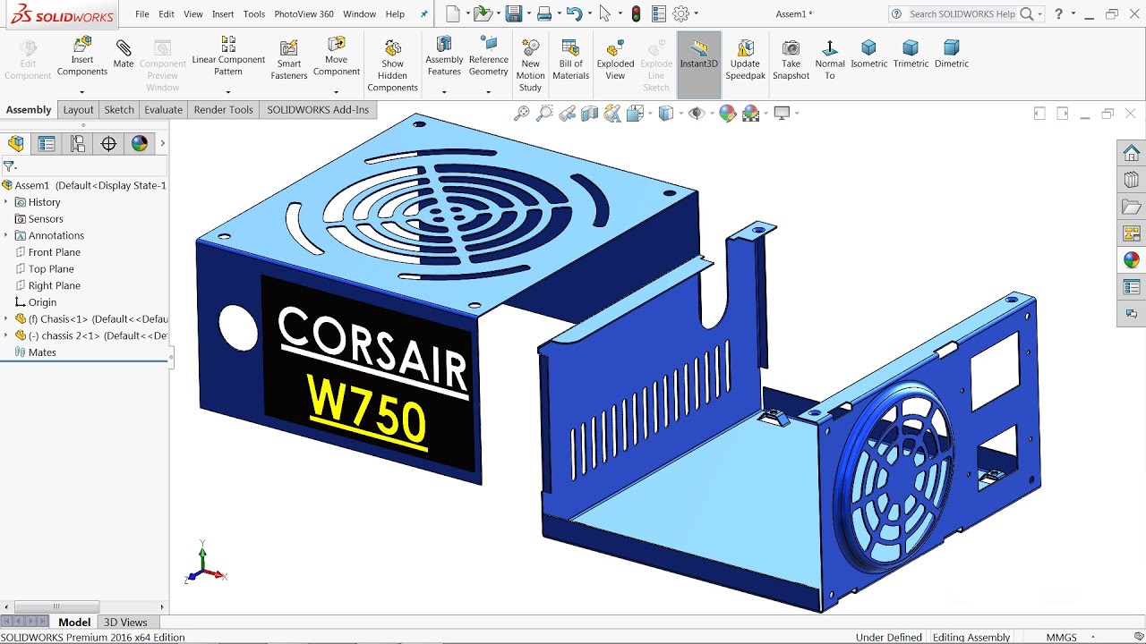
Task: Open the New document dropdown arrow
Action: pyautogui.click(x=467, y=13)
